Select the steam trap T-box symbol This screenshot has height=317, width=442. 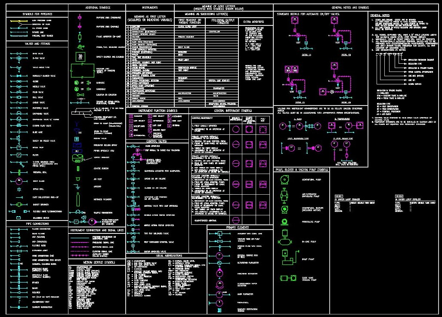click(x=19, y=148)
